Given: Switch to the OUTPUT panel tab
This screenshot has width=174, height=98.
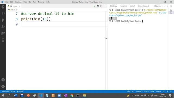Looking at the screenshot, I should (132, 6).
